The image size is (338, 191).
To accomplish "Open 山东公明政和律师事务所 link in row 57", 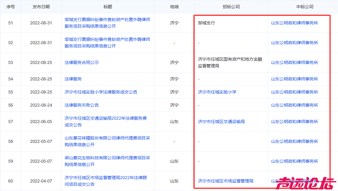I will pos(294,122).
